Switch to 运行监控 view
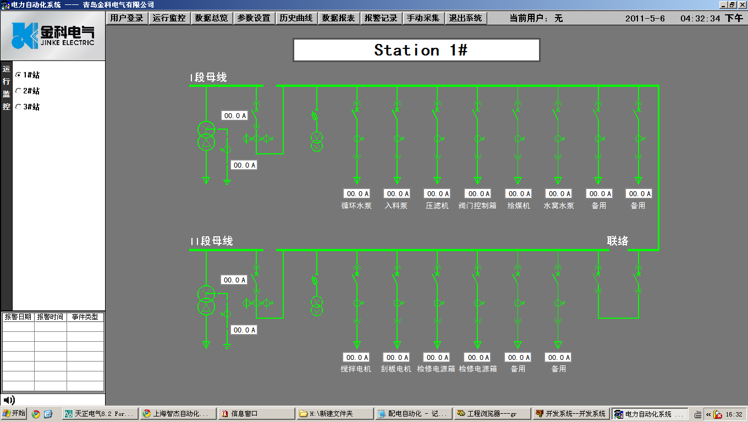The height and width of the screenshot is (422, 748). point(169,18)
